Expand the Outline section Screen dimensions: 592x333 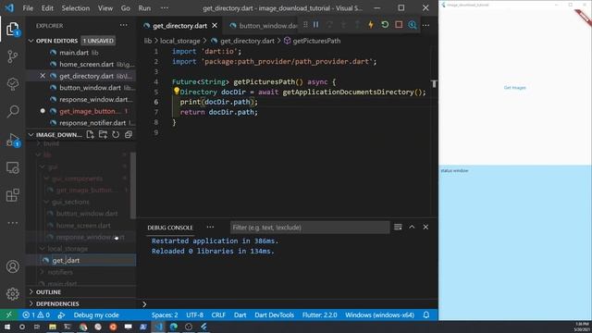click(x=31, y=292)
